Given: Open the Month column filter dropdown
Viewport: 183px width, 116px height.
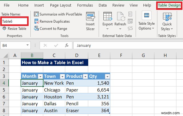Looking at the screenshot, I should pyautogui.click(x=40, y=77).
